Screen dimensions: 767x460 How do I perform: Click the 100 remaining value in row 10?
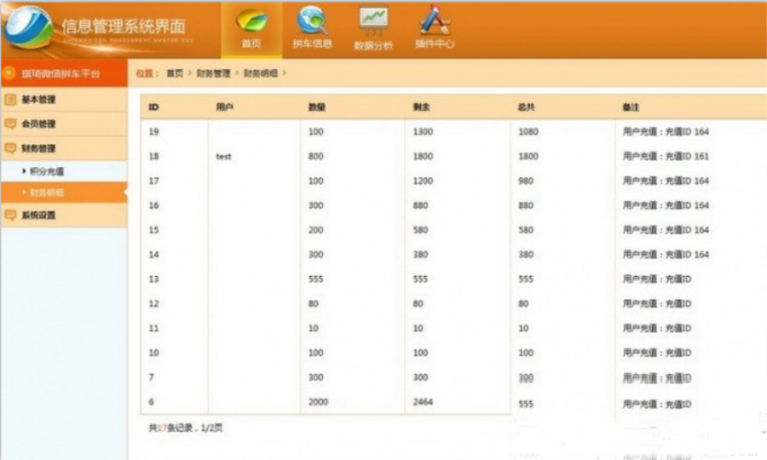[421, 353]
